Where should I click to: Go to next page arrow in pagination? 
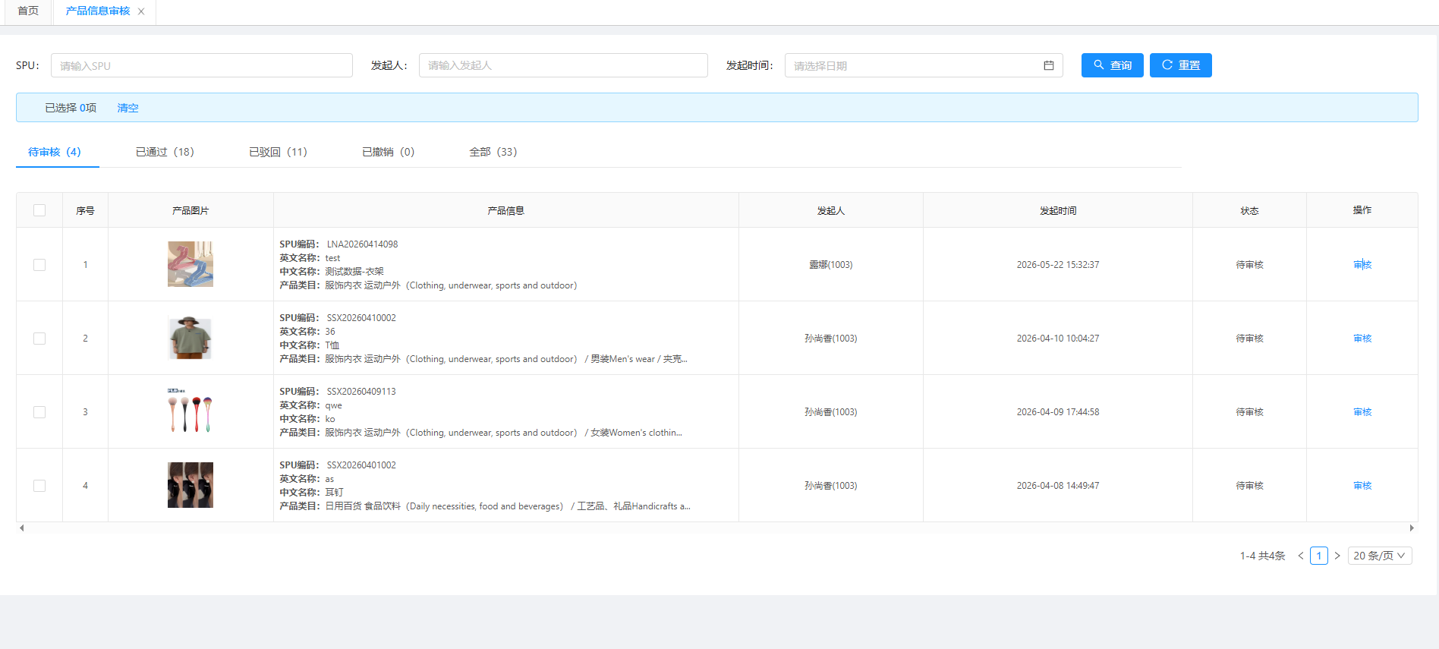tap(1337, 556)
